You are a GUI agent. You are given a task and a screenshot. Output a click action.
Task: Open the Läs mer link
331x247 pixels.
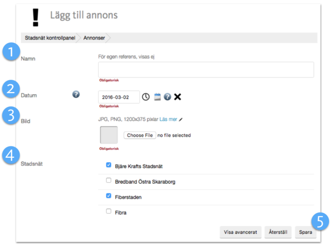click(168, 120)
